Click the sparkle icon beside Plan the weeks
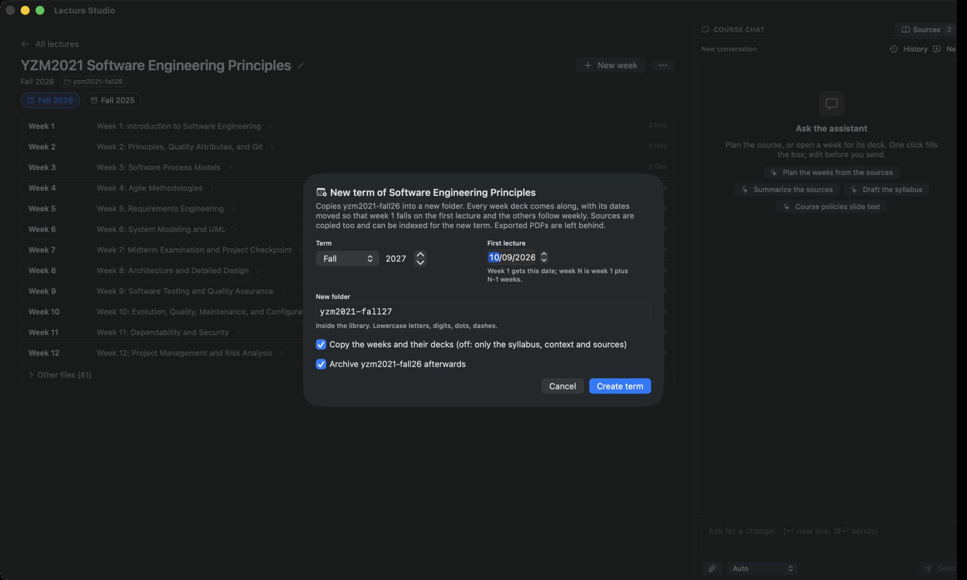The image size is (967, 580). pos(774,173)
